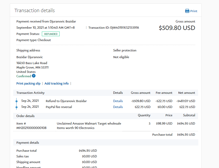Screen dimensions: 219x168
Task: View Details for Refund to Djuranovic Bozidar
Action: 118,101
